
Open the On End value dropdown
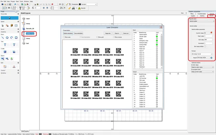click(x=201, y=67)
